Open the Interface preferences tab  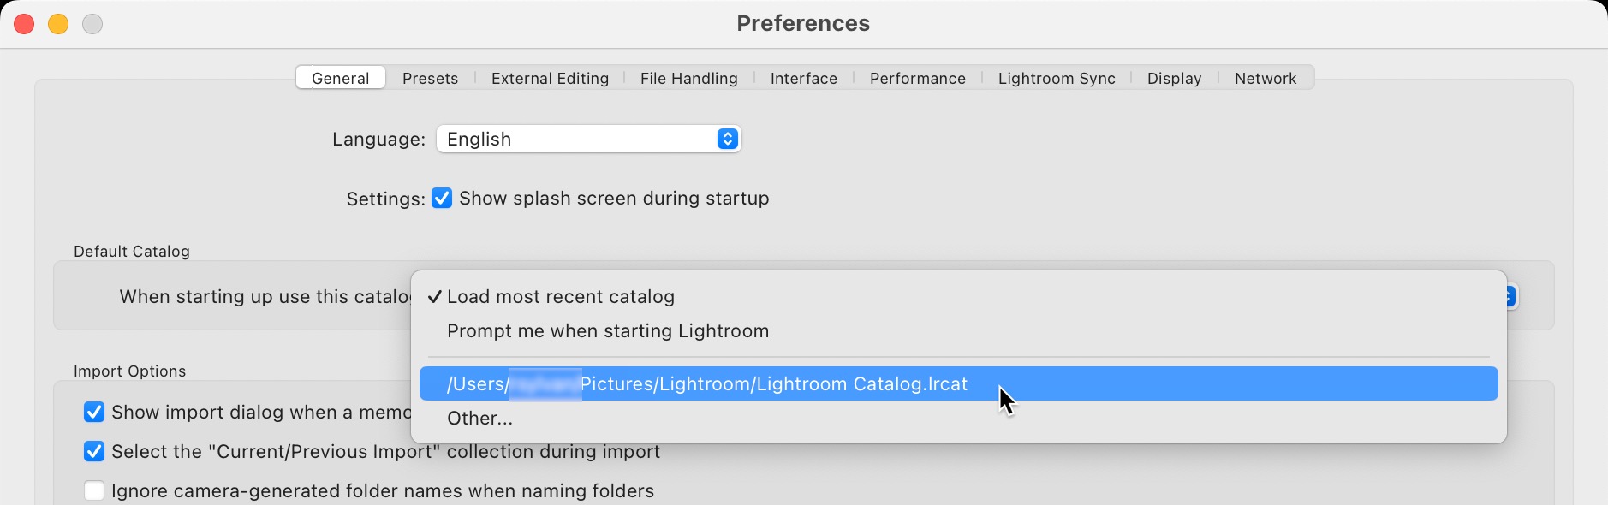pos(803,78)
